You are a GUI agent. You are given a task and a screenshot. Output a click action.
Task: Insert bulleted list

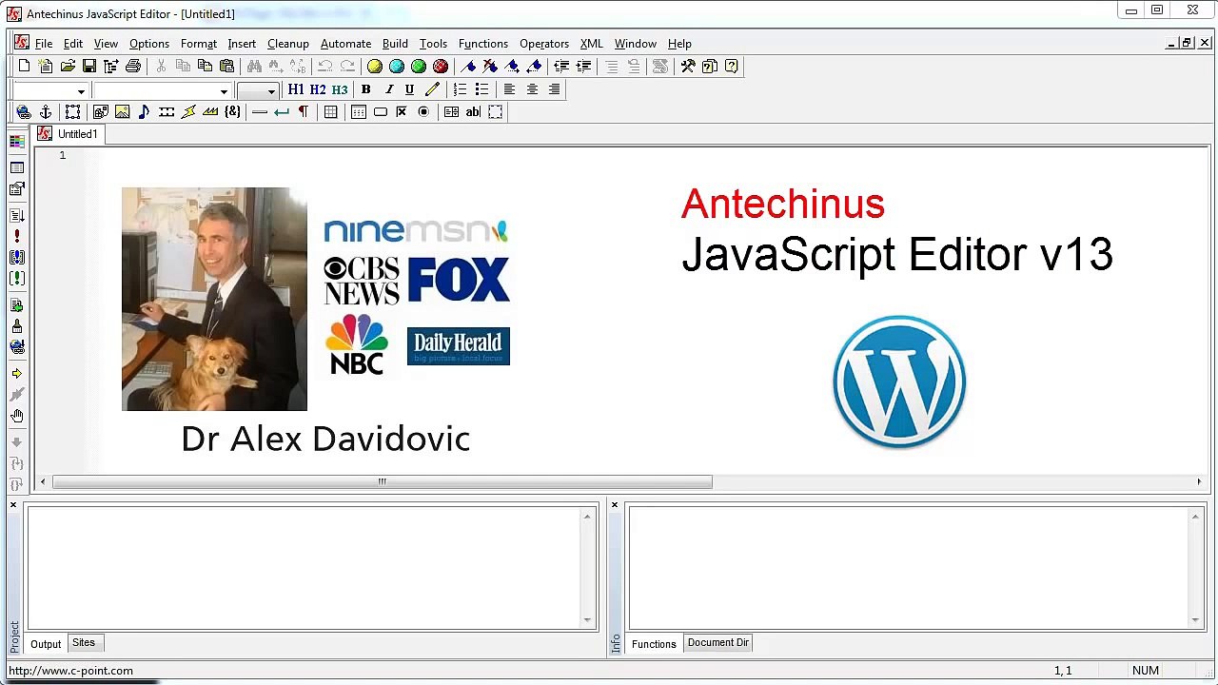[x=481, y=89]
